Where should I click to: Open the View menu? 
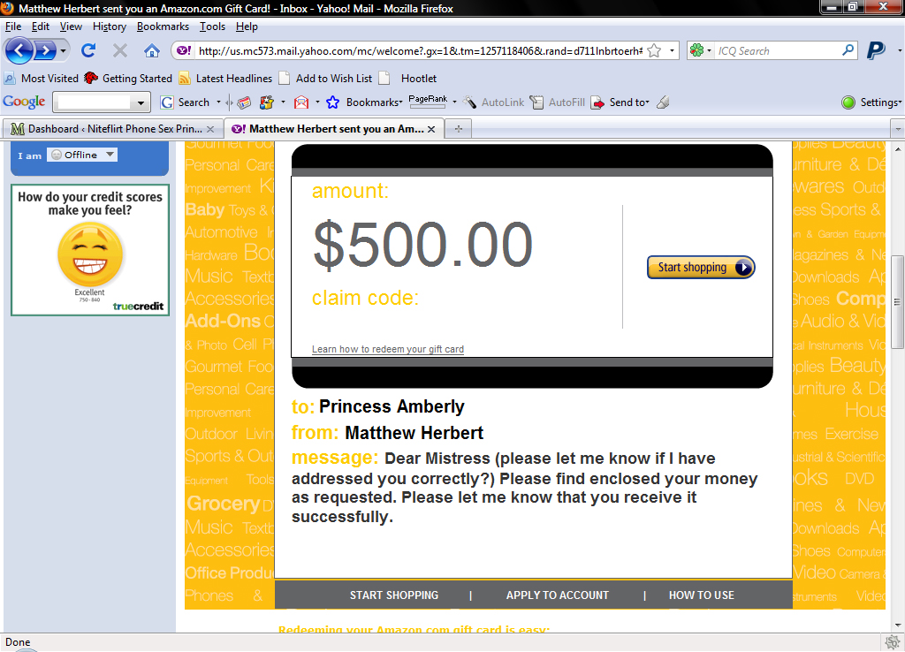coord(71,27)
